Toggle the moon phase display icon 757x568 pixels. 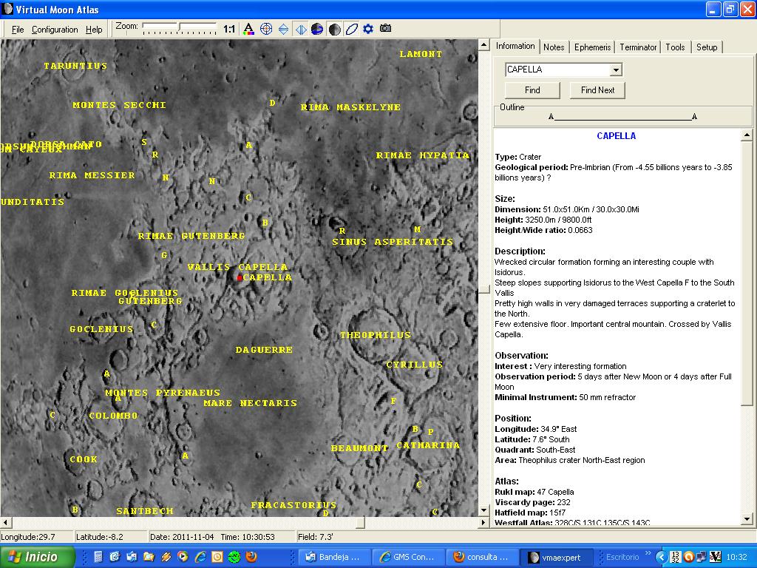tap(335, 29)
